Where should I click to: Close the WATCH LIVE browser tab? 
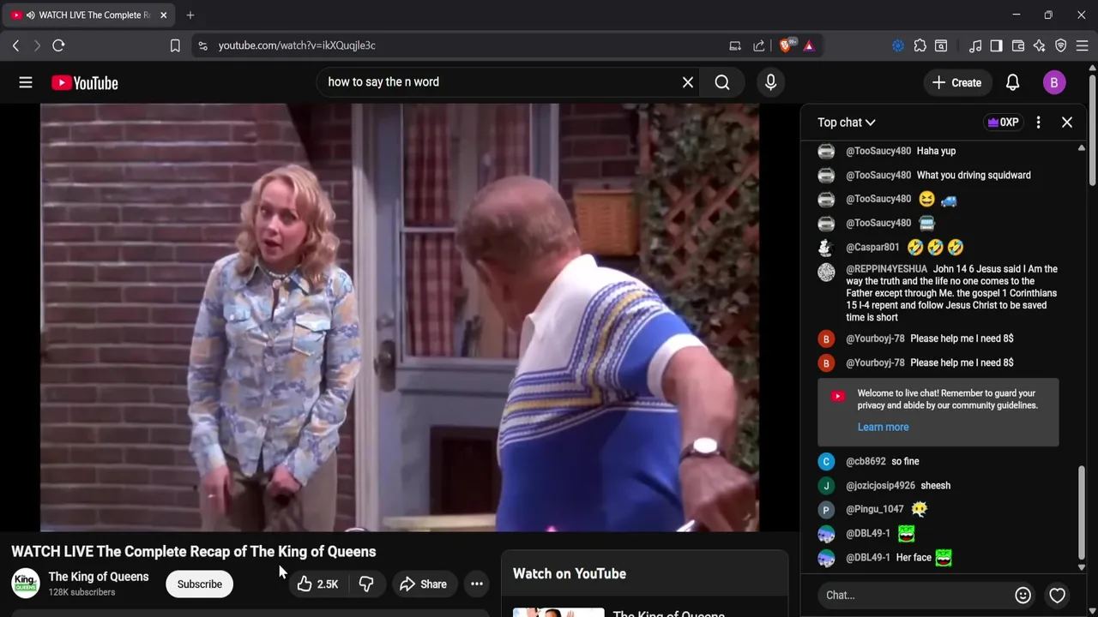tap(163, 15)
